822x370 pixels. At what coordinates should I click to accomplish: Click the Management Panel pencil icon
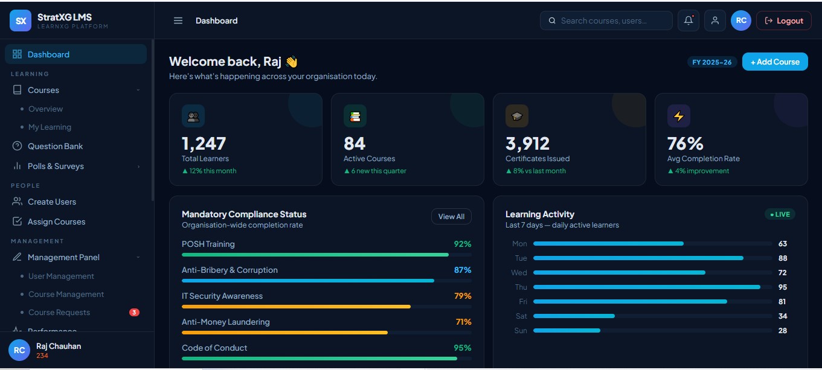point(17,257)
